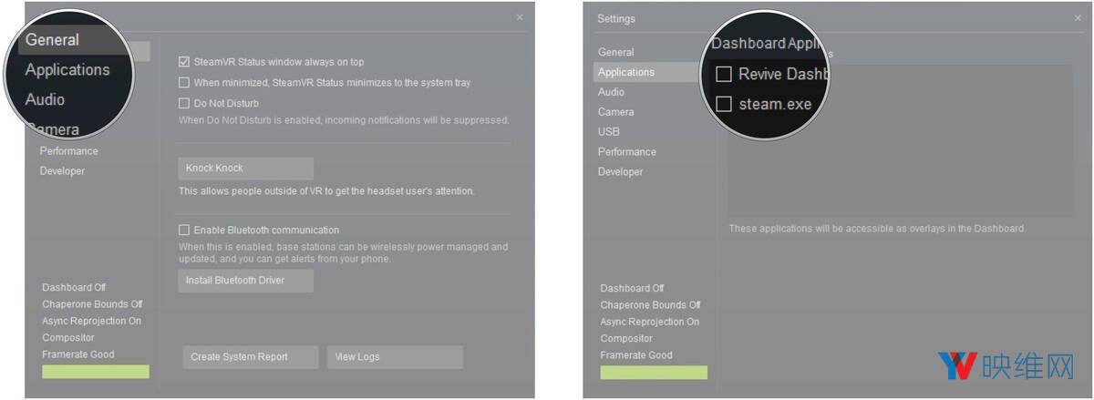Tick the Revive Dashboard checkbox

(x=724, y=74)
